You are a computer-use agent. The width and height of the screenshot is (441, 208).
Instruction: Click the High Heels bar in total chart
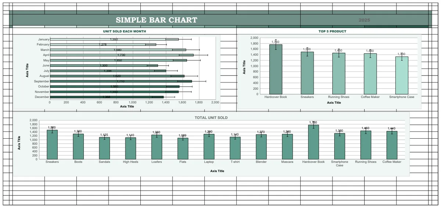pyautogui.click(x=130, y=149)
